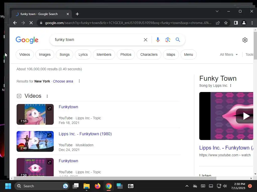The width and height of the screenshot is (257, 192).
Task: Expand the All filters dropdown
Action: click(229, 54)
